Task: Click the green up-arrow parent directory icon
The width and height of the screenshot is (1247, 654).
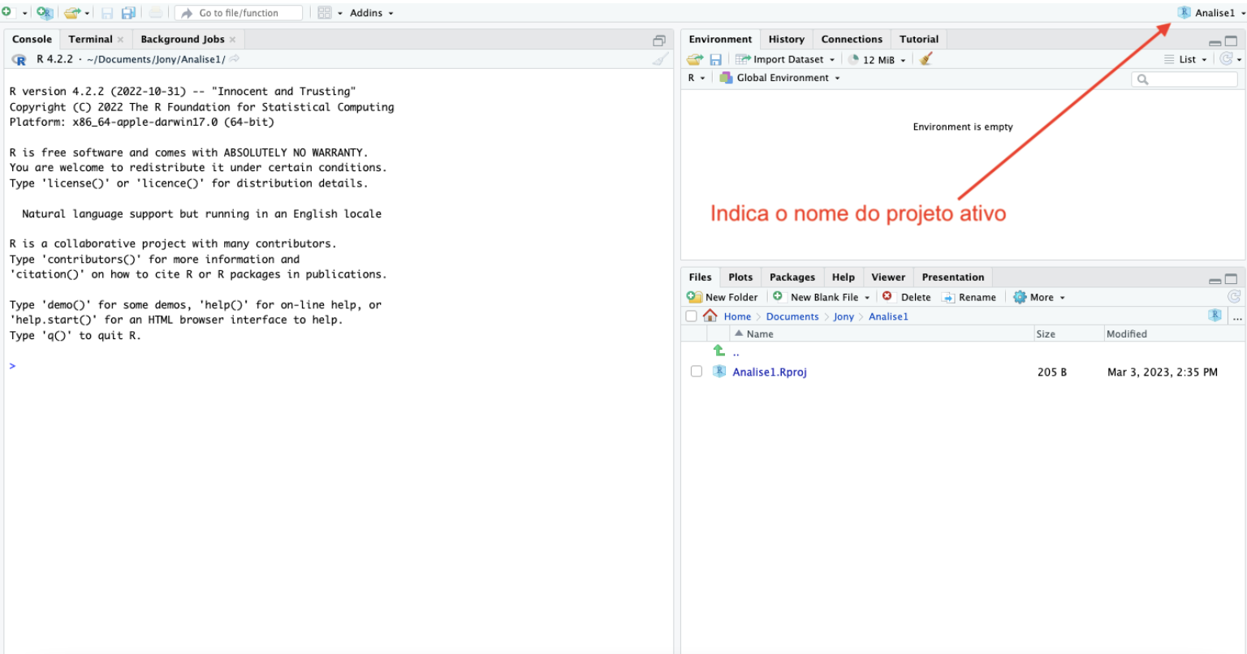Action: click(719, 351)
